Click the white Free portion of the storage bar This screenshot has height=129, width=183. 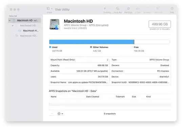[152, 42]
